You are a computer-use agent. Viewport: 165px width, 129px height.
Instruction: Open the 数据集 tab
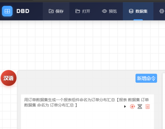(x=138, y=11)
